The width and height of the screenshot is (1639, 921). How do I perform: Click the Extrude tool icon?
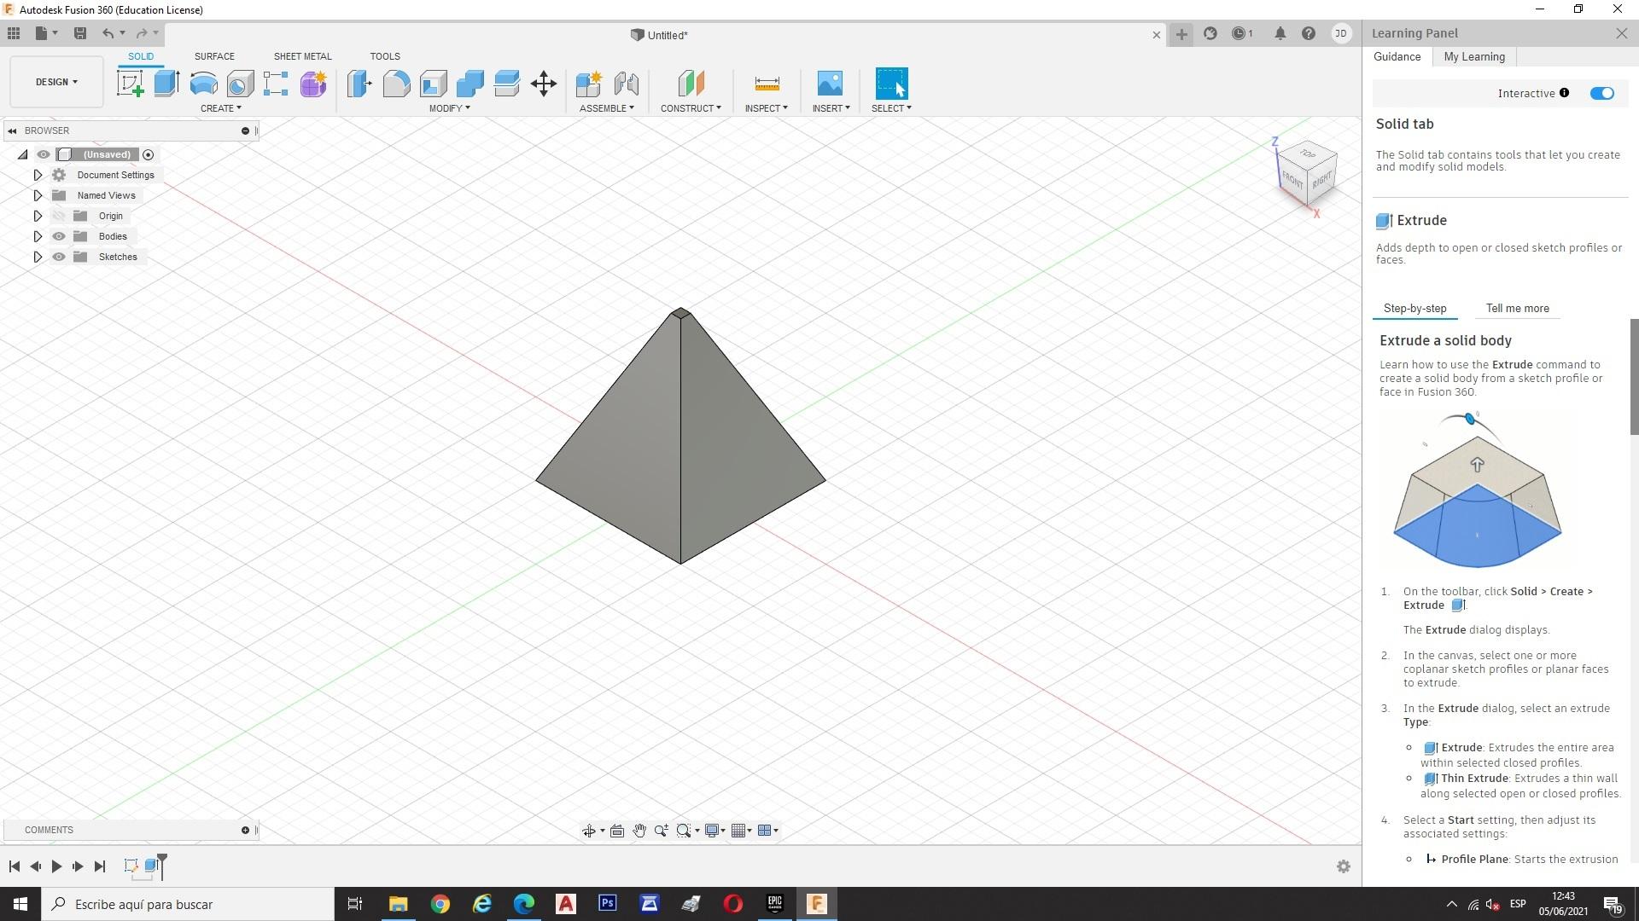[166, 84]
